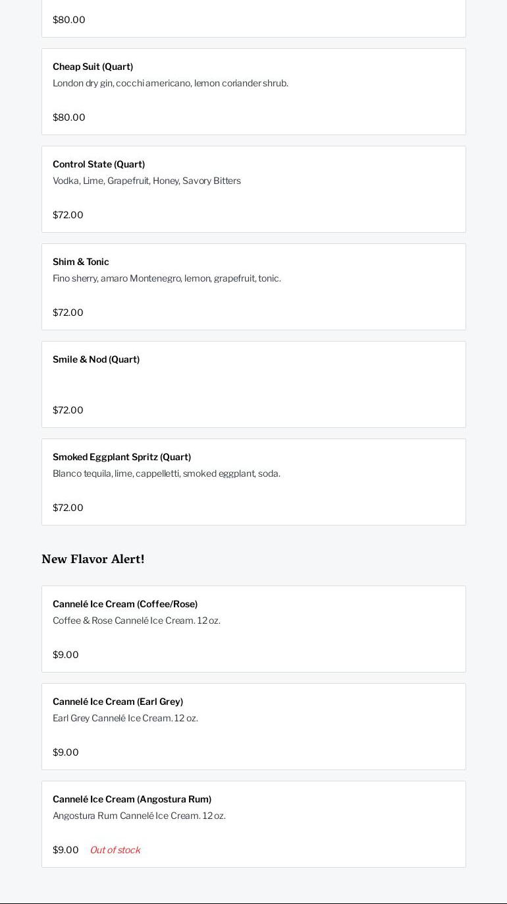Screen dimensions: 507x904
Task: Open Cannelé Ice Cream (Coffee/Rose) item
Action: [x=125, y=604]
